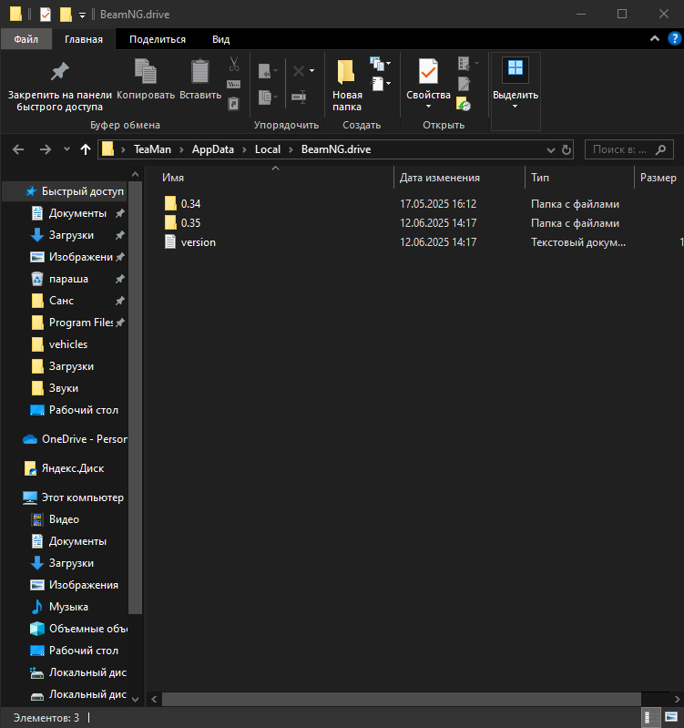
Task: Select Этот компьютер in the sidebar
Action: pos(83,497)
